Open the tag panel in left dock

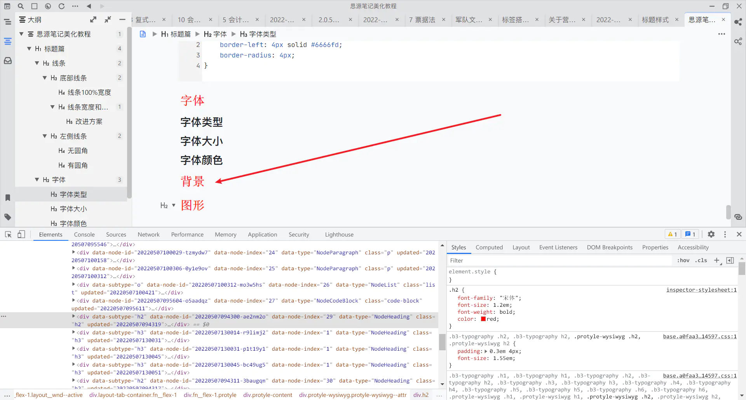point(8,217)
